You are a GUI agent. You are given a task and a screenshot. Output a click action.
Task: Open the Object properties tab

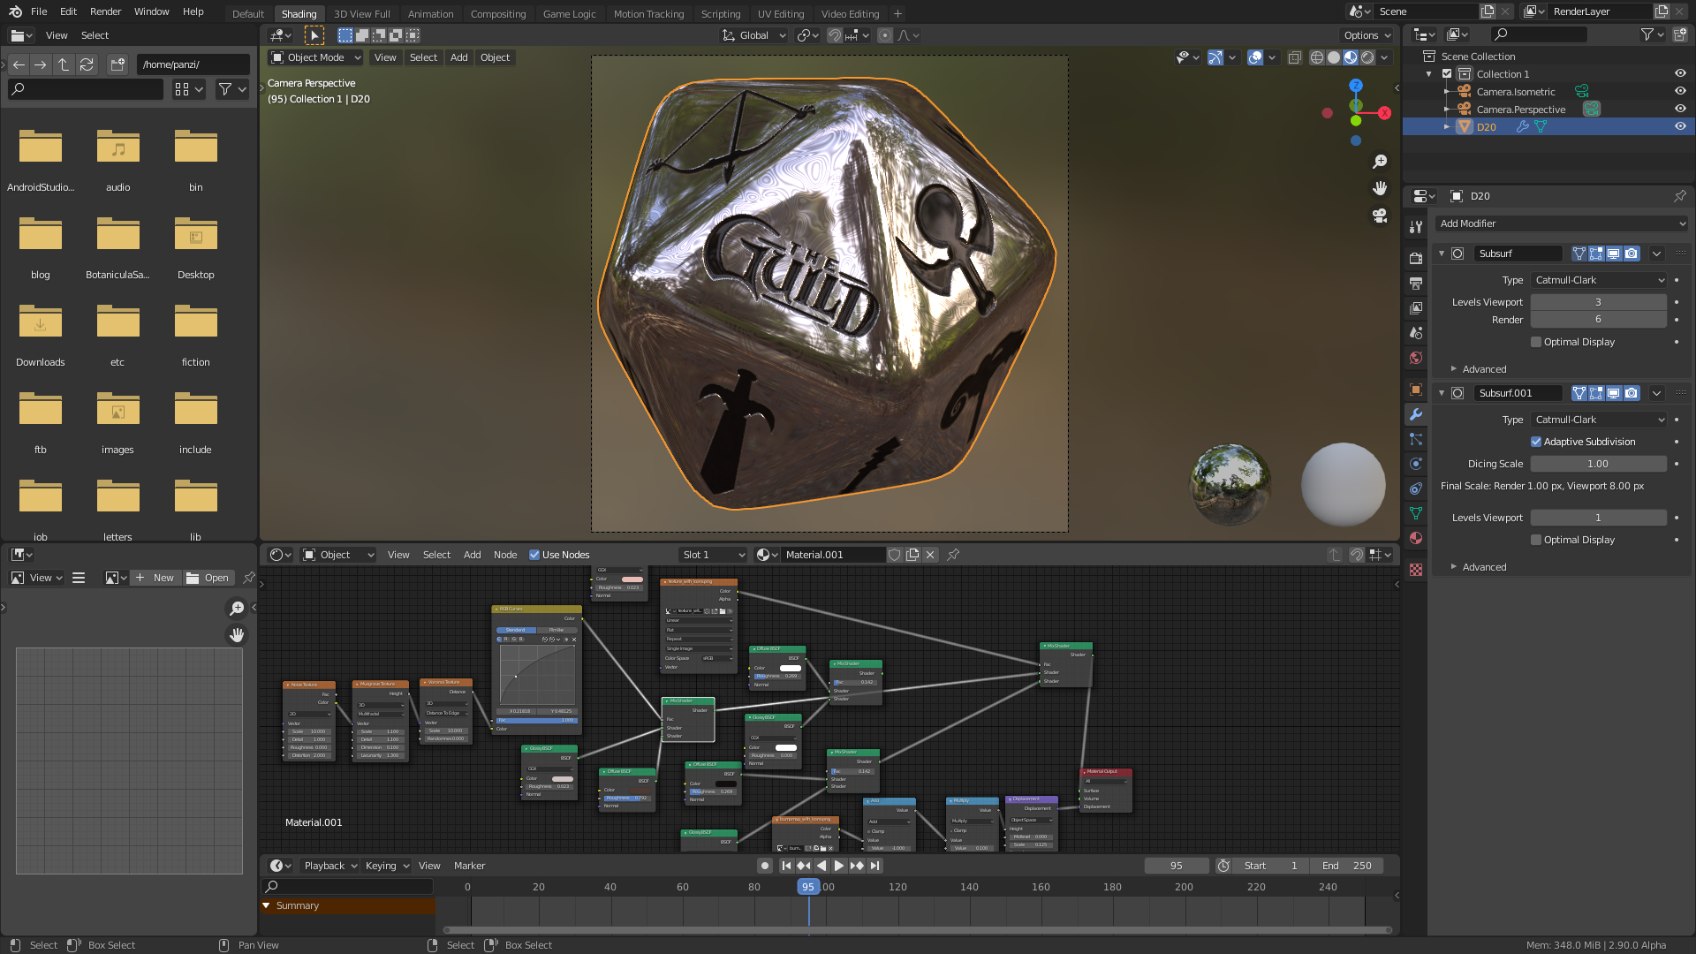1416,390
